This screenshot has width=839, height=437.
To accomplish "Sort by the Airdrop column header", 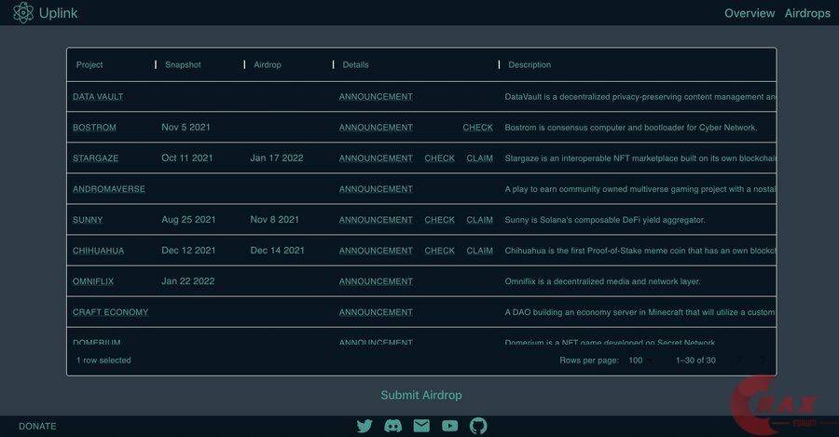I will tap(268, 64).
